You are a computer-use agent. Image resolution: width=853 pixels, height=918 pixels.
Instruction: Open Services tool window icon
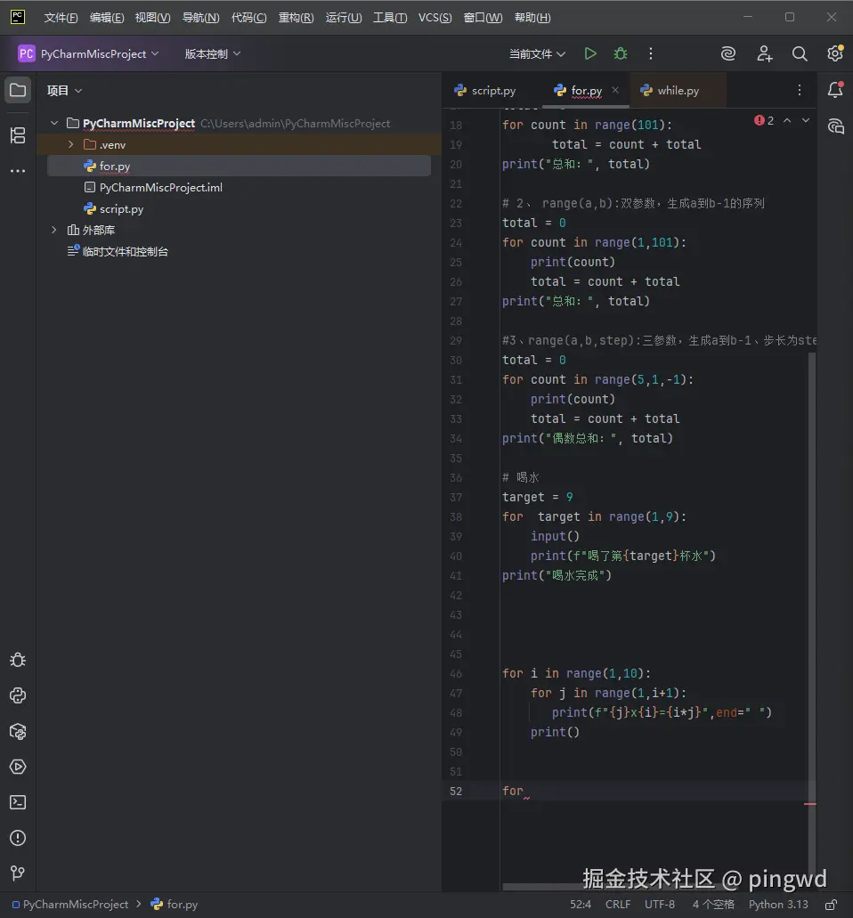click(x=18, y=767)
